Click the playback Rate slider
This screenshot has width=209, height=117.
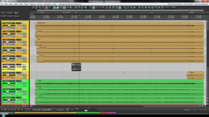86,110
